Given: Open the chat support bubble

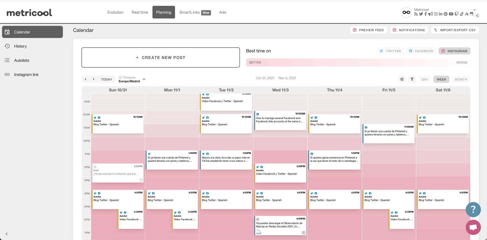Looking at the screenshot, I should (473, 227).
